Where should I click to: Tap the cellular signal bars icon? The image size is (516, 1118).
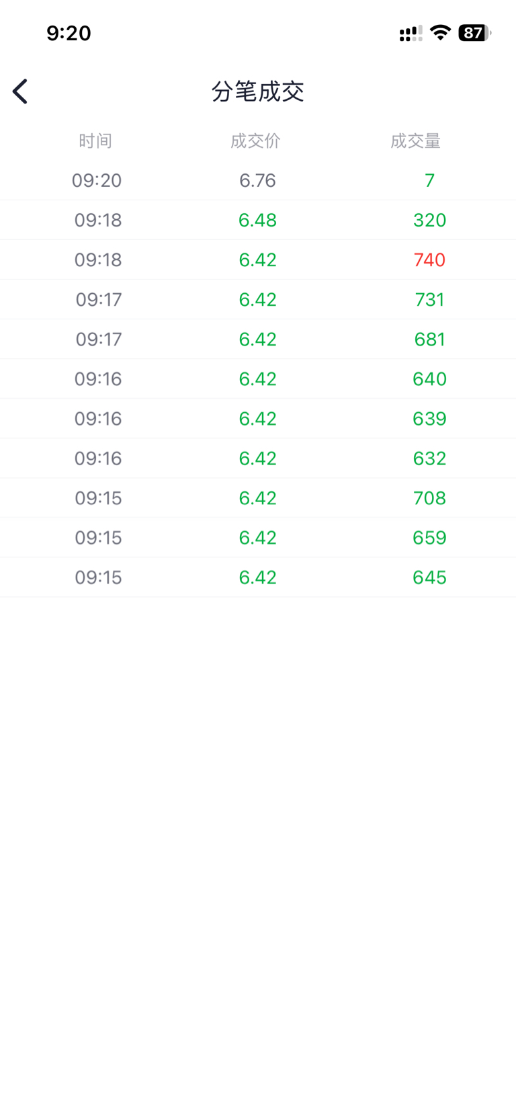coord(411,34)
